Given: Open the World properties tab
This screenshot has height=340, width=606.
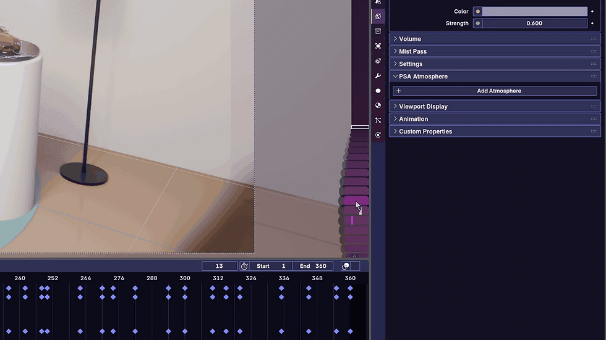Looking at the screenshot, I should pos(378,16).
